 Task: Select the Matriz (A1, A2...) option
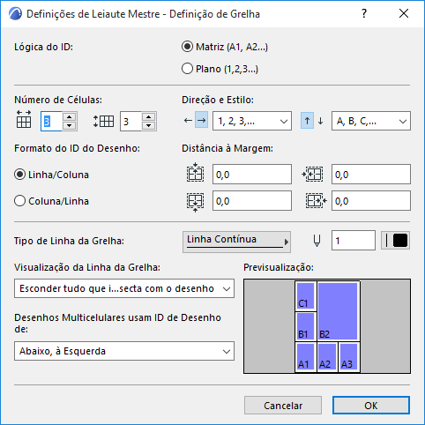[187, 47]
